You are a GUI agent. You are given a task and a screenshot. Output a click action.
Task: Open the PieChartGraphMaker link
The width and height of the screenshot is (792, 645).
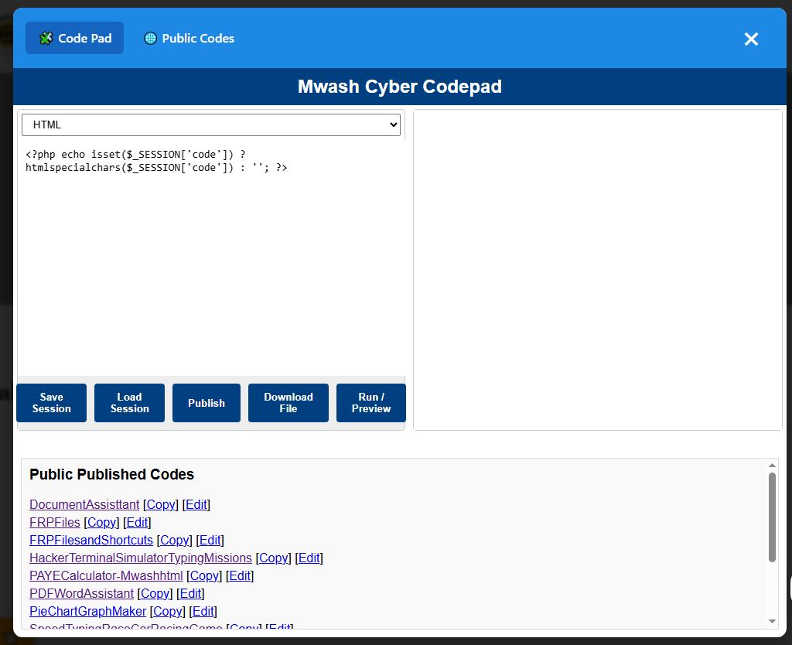[87, 611]
